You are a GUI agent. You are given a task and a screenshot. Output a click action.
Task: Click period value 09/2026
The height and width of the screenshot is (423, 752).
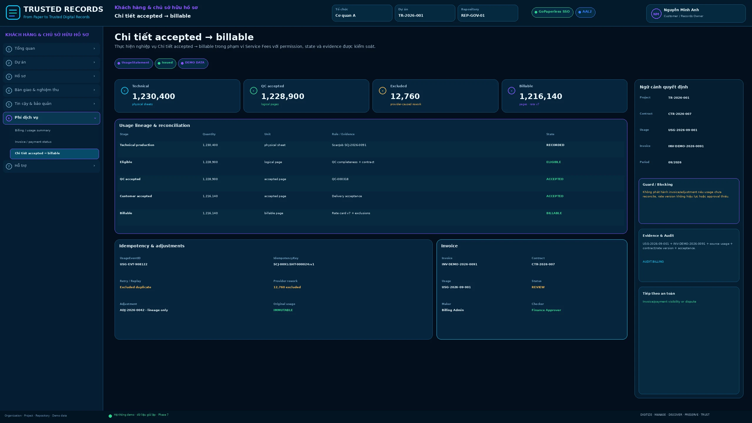(675, 162)
